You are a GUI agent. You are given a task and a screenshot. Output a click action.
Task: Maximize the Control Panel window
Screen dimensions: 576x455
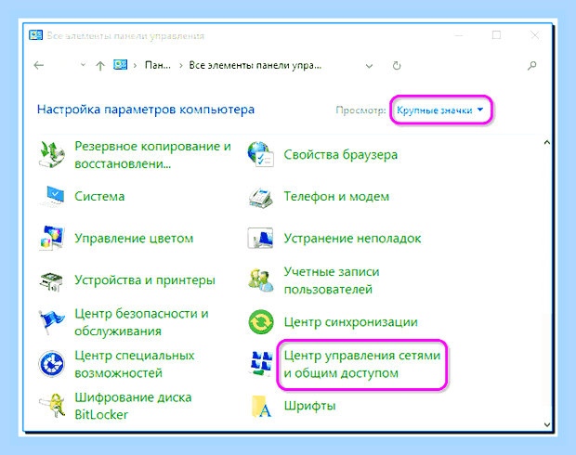point(496,35)
